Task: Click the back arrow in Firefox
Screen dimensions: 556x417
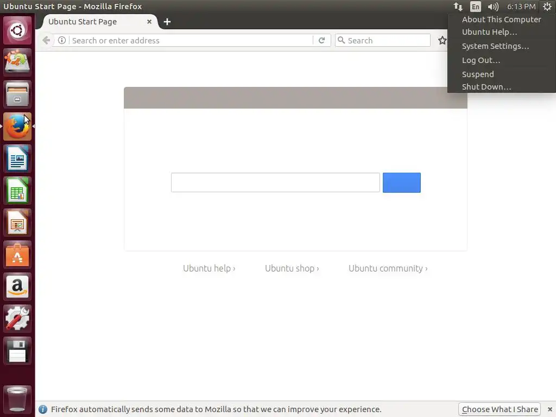Action: (x=46, y=40)
